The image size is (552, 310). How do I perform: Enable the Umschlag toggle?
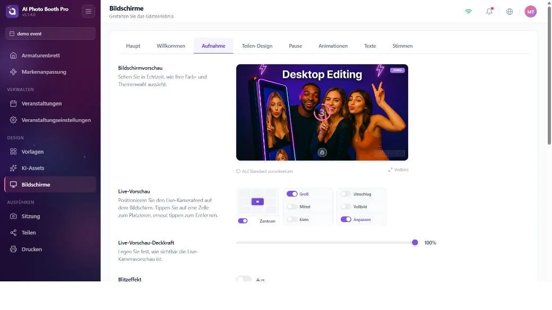coord(346,193)
